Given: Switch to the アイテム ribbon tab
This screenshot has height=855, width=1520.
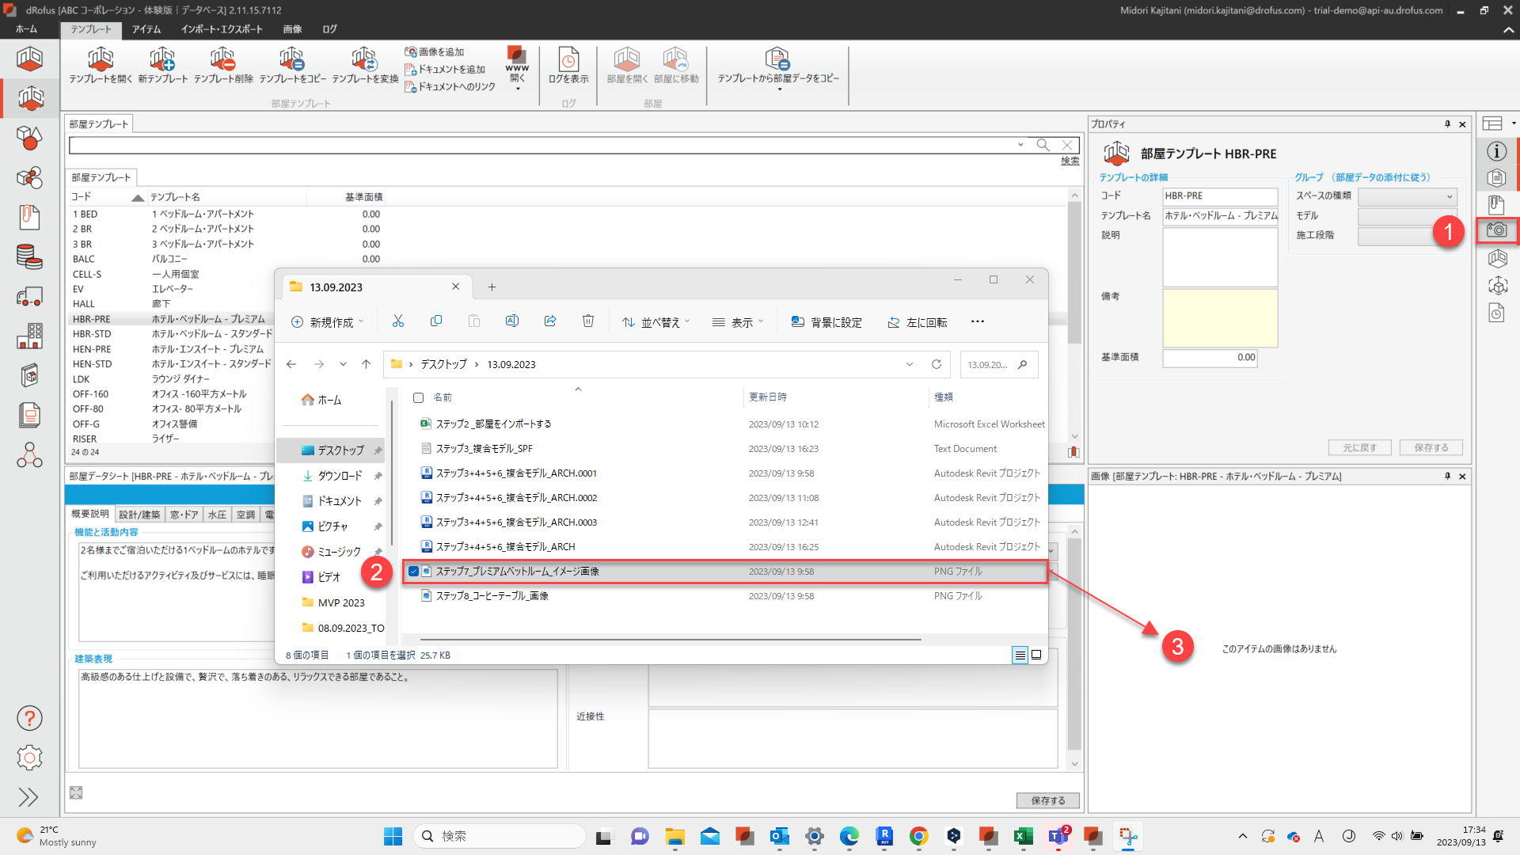Looking at the screenshot, I should pos(146,29).
